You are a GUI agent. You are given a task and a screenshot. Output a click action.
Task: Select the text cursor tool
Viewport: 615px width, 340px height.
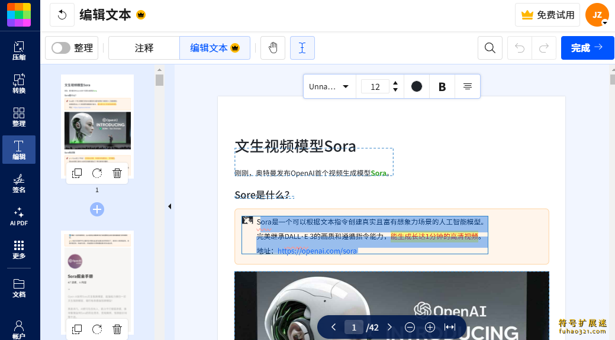(x=302, y=48)
